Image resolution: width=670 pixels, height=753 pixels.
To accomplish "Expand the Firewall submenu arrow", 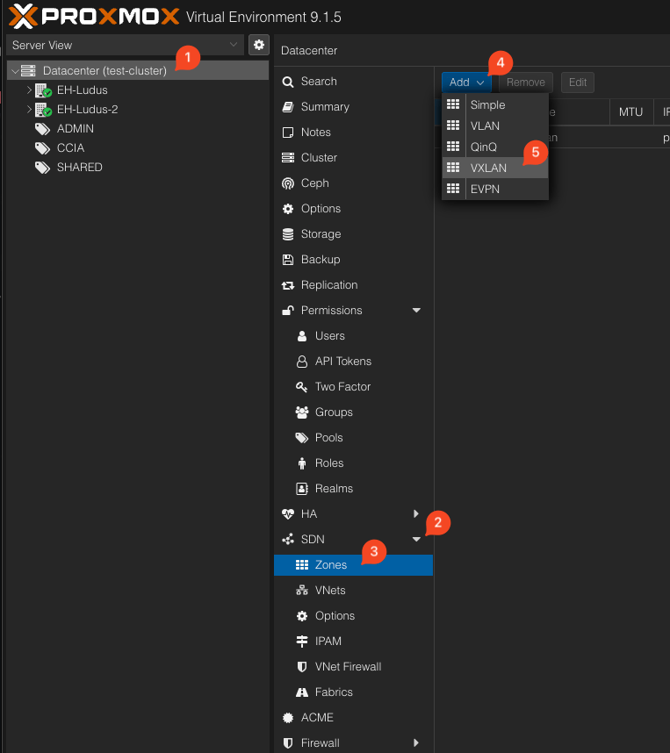I will [416, 743].
